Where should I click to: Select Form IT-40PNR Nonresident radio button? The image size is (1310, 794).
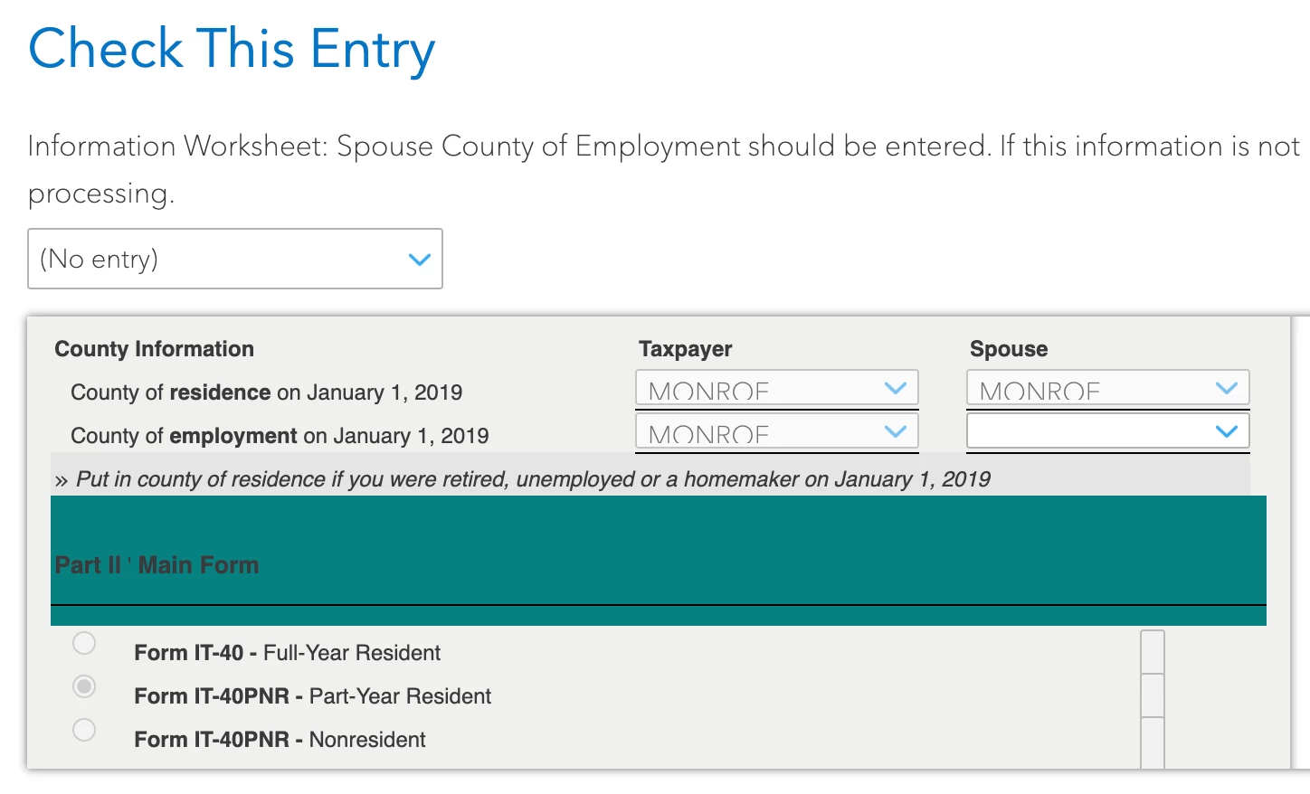click(84, 730)
